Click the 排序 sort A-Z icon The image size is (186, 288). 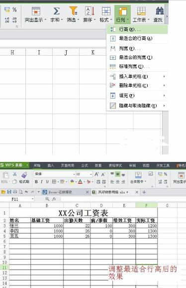[90, 11]
